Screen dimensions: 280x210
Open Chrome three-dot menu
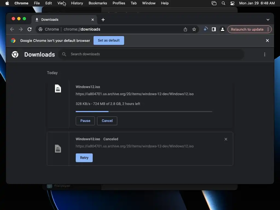point(268,29)
